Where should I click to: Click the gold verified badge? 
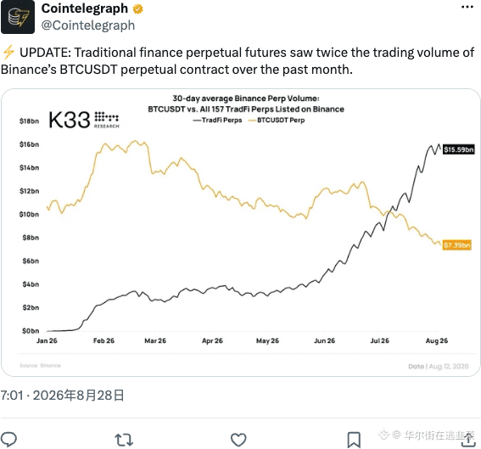(137, 8)
